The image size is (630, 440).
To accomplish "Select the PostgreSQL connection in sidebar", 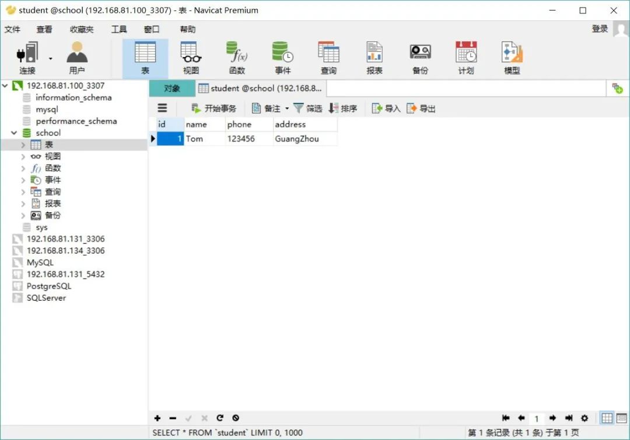I will [48, 286].
